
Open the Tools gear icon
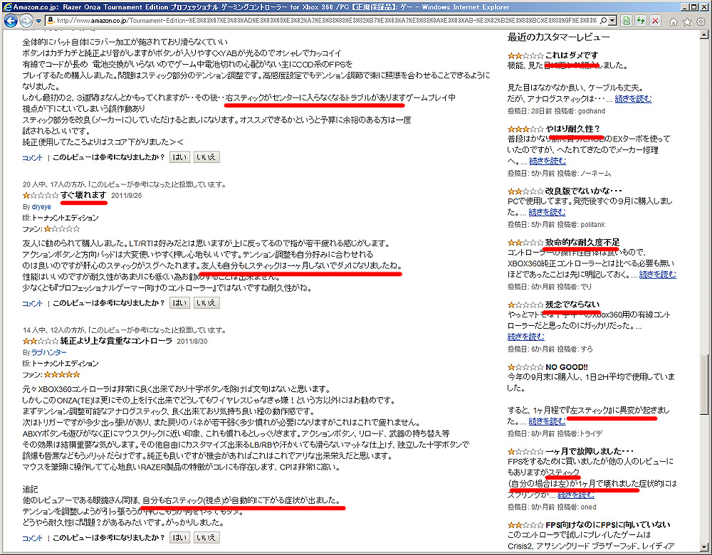pos(701,21)
